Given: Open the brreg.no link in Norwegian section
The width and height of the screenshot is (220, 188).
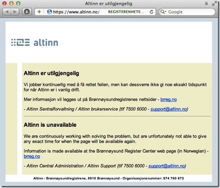Looking at the screenshot, I should (x=169, y=100).
